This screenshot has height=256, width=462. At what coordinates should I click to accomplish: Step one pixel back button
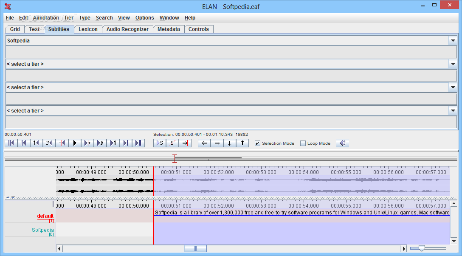click(x=62, y=143)
